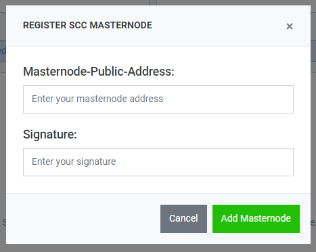Click the Masternode-Public-Address input field

(x=158, y=99)
